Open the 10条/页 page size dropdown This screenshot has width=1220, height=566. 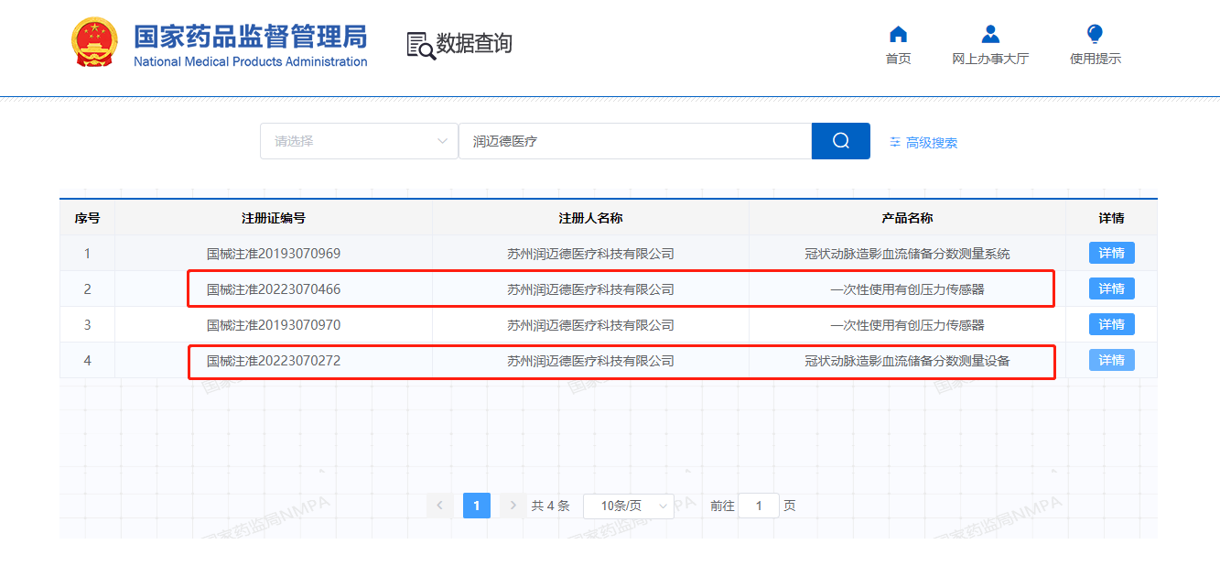(x=629, y=506)
